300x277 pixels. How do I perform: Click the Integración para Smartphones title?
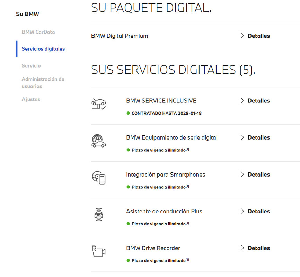pos(166,175)
